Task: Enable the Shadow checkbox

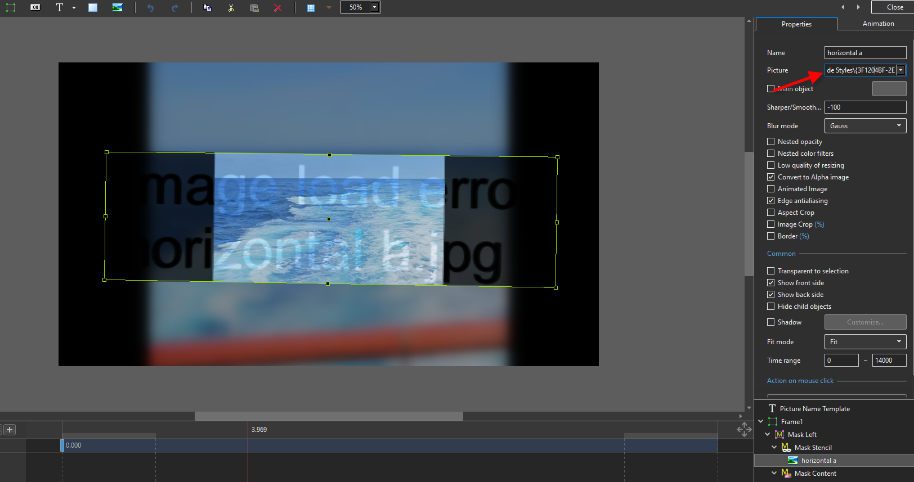Action: 771,322
